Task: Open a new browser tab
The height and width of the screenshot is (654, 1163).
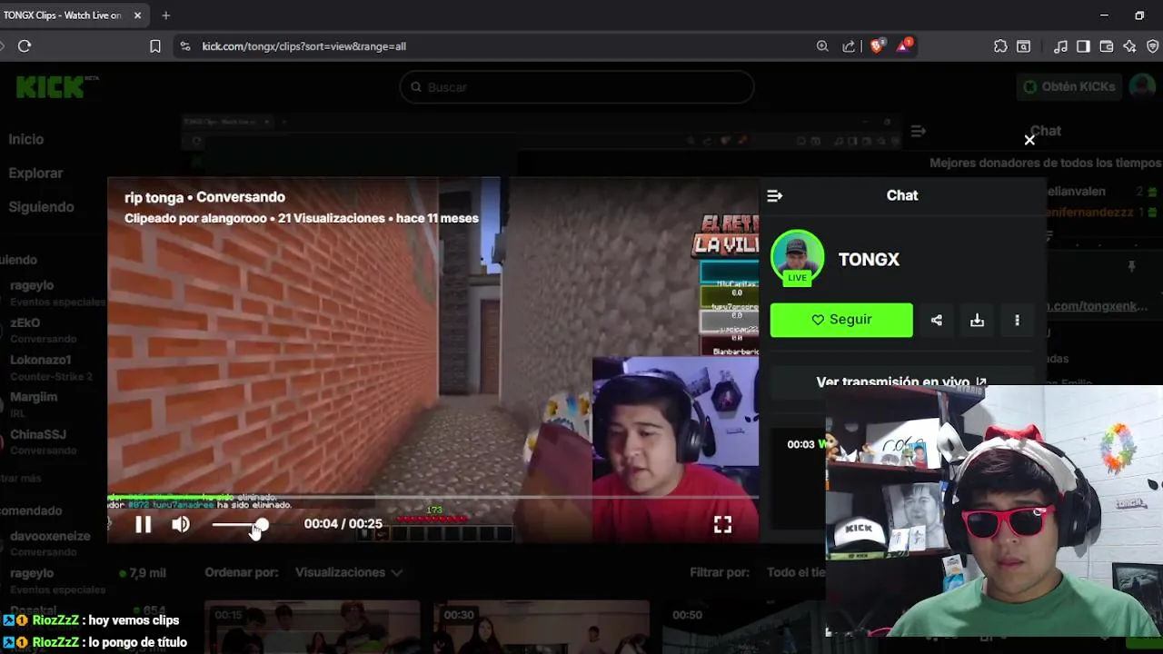Action: (165, 15)
